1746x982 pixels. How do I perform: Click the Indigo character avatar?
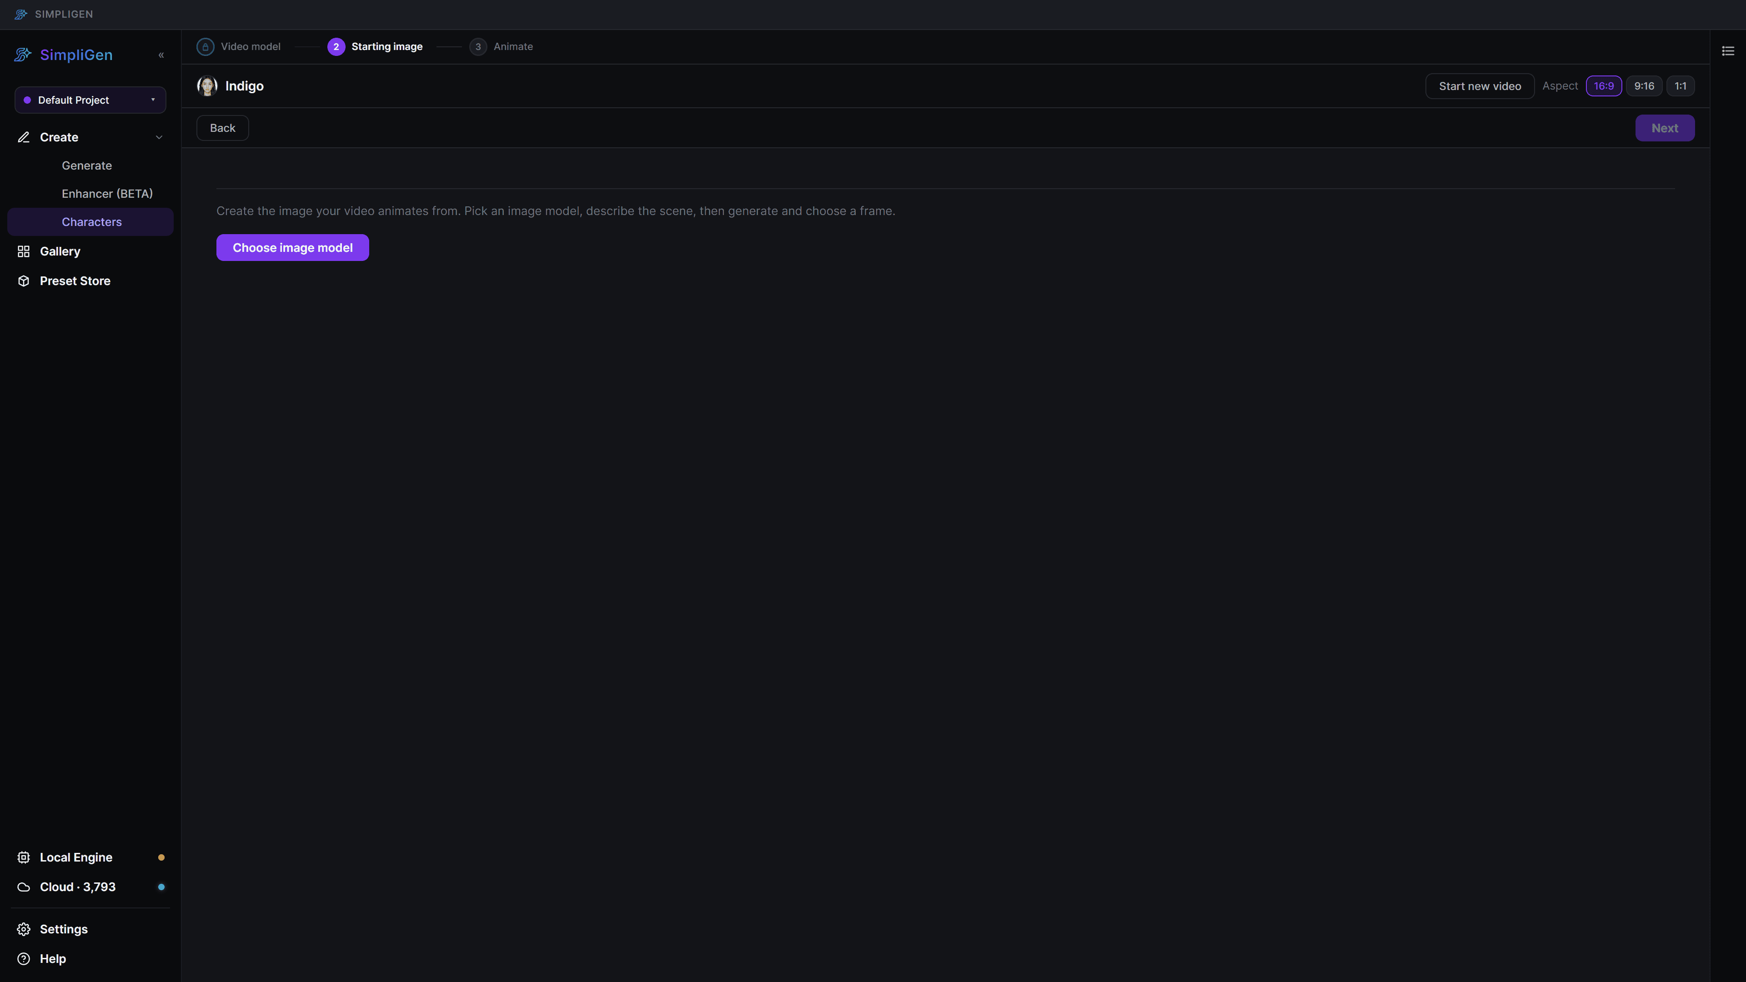[207, 86]
